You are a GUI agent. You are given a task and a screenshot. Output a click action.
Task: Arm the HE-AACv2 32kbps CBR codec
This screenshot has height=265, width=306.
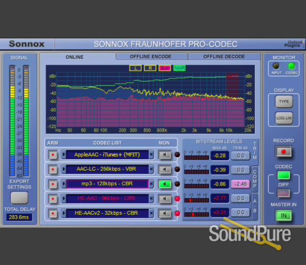[x=53, y=213]
